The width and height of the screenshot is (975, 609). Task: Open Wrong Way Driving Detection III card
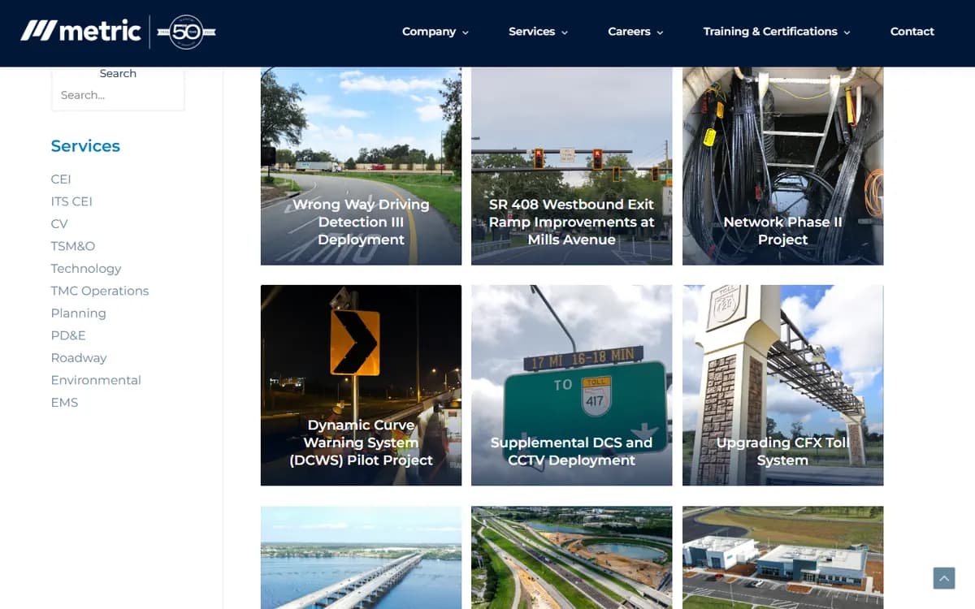(361, 166)
